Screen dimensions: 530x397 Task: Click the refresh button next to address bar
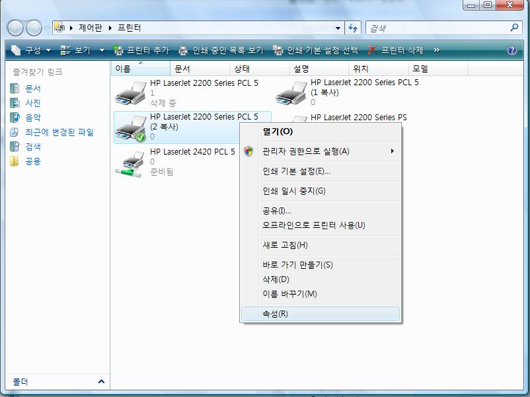coord(353,28)
